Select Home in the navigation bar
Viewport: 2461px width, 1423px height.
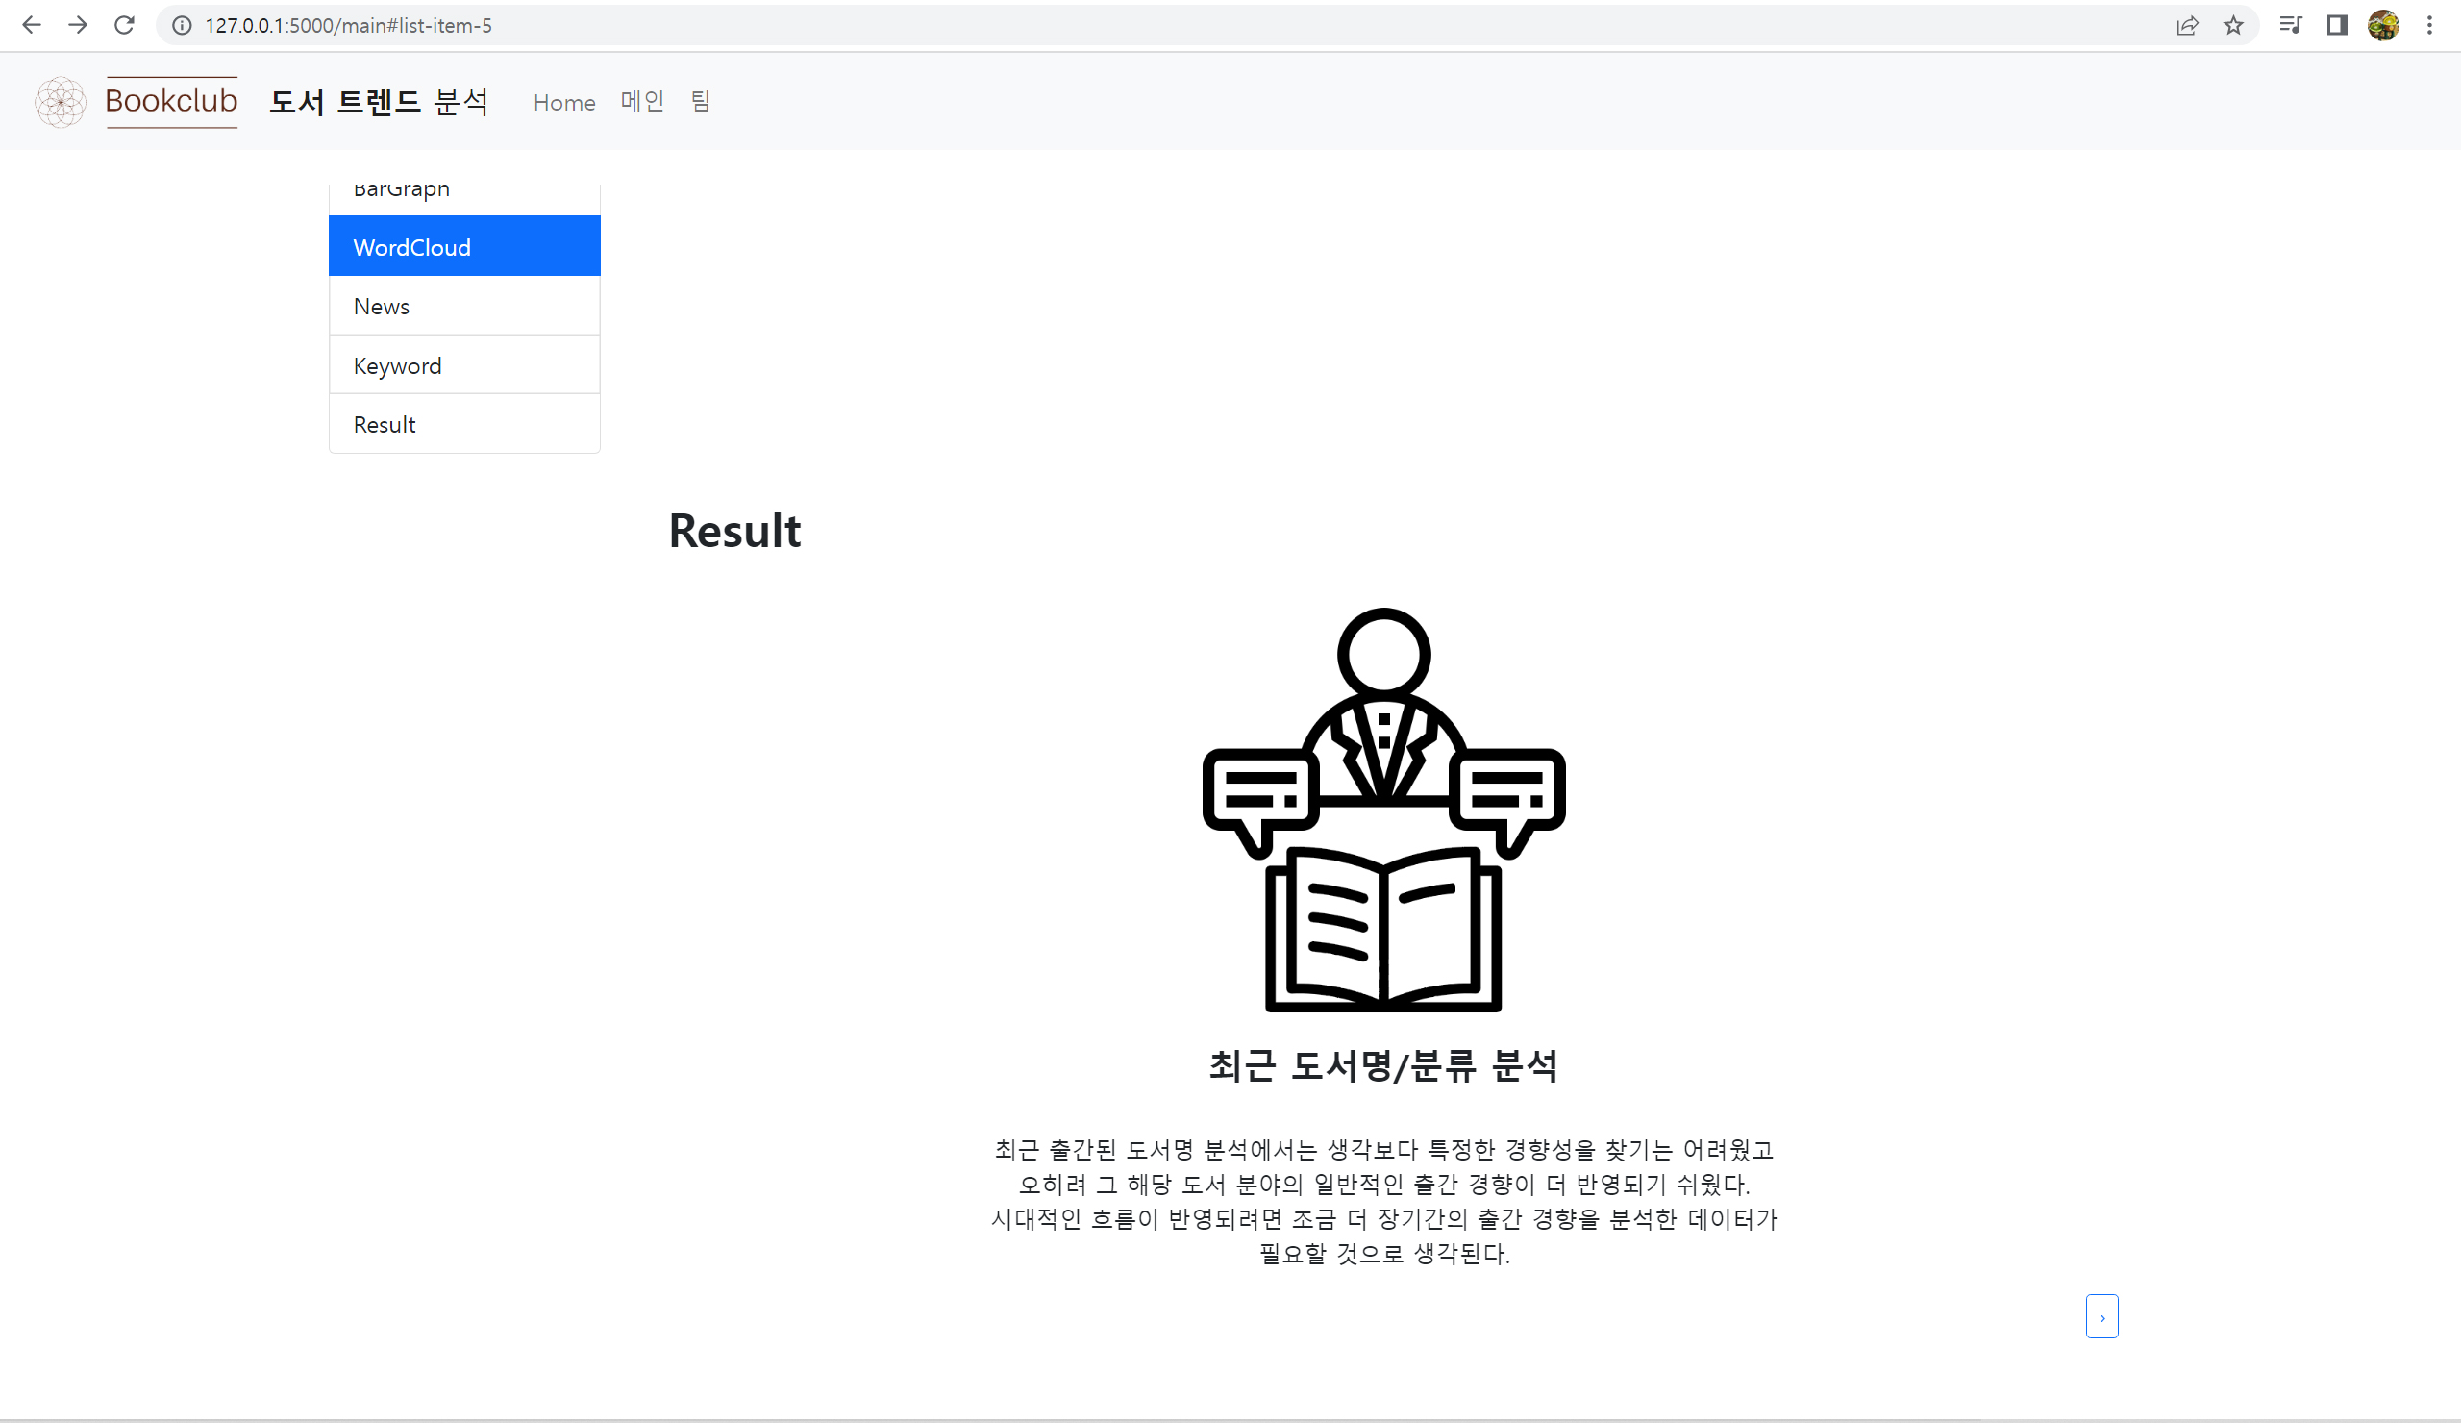point(563,102)
